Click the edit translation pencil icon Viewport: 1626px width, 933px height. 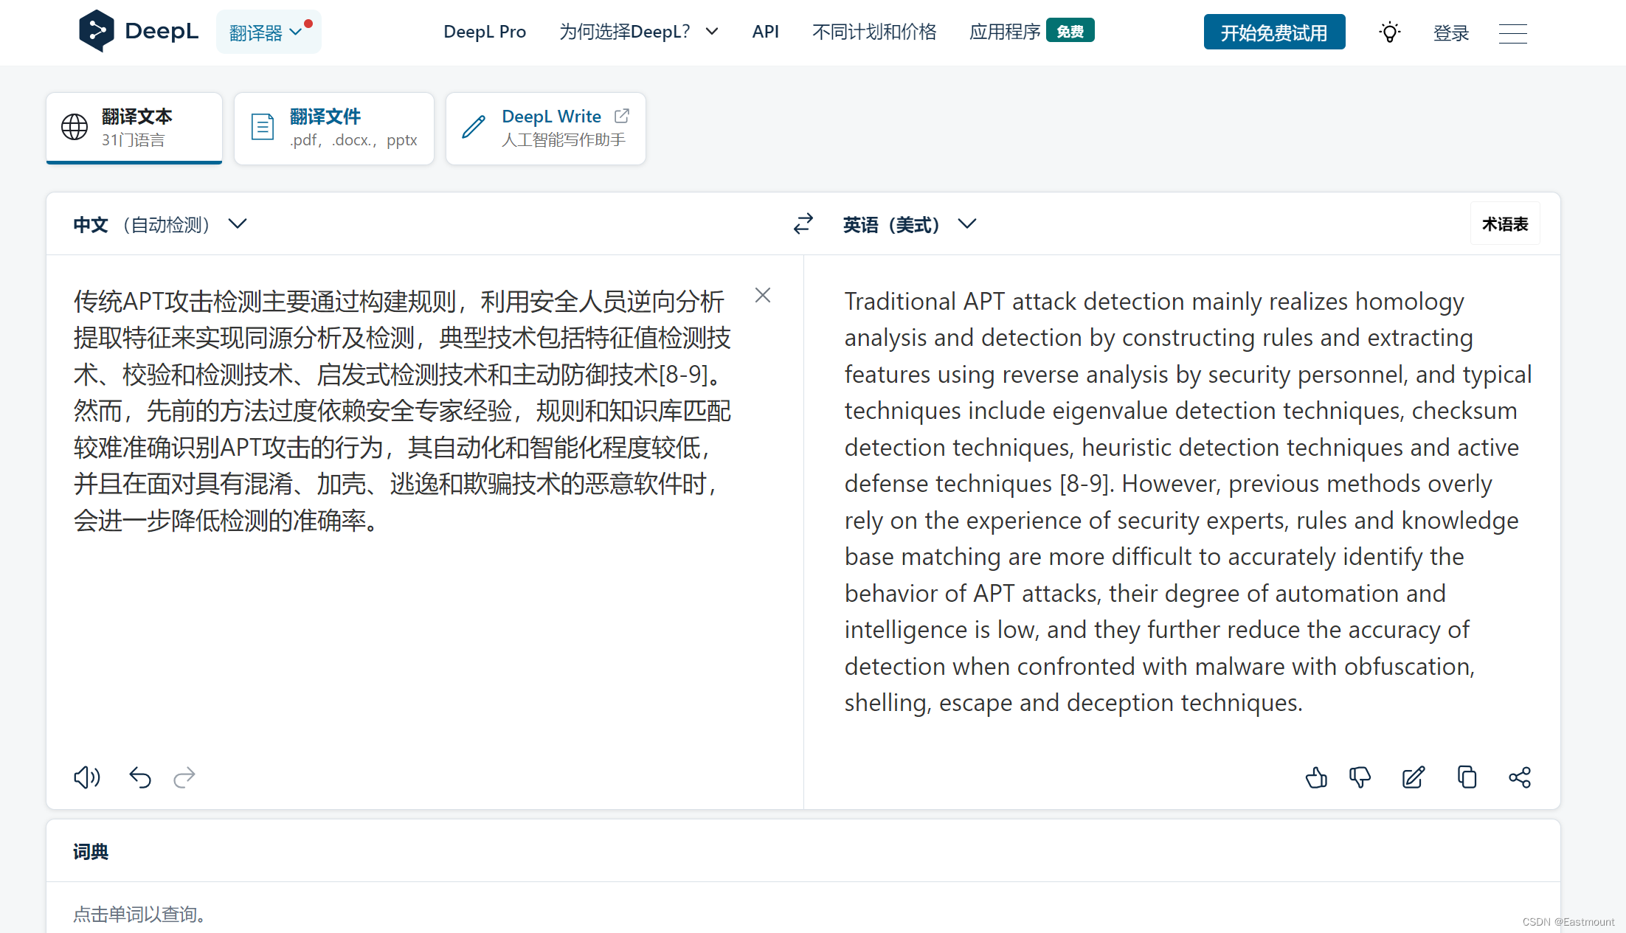(1413, 777)
